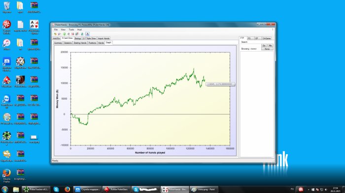Click the None button beside Browsing

pyautogui.click(x=267, y=49)
